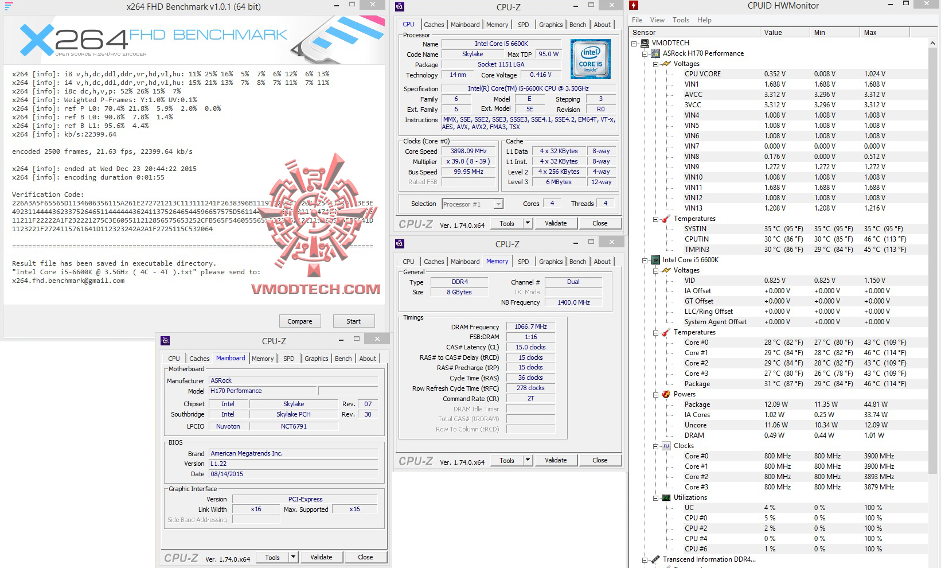Click the x264 FHD Benchmark title-bar icon

9,6
